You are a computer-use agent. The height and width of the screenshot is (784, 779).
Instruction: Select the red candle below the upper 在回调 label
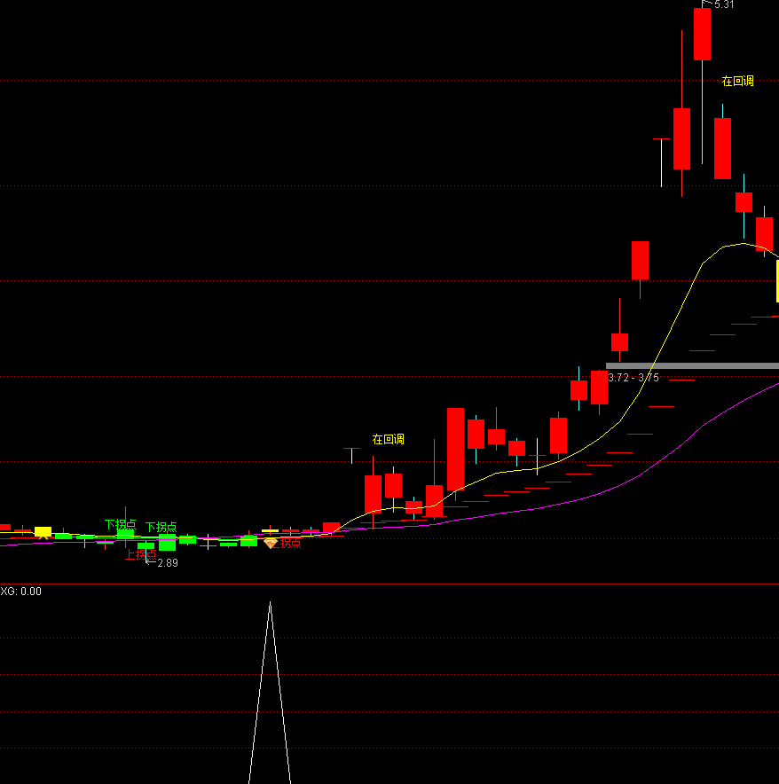722,148
